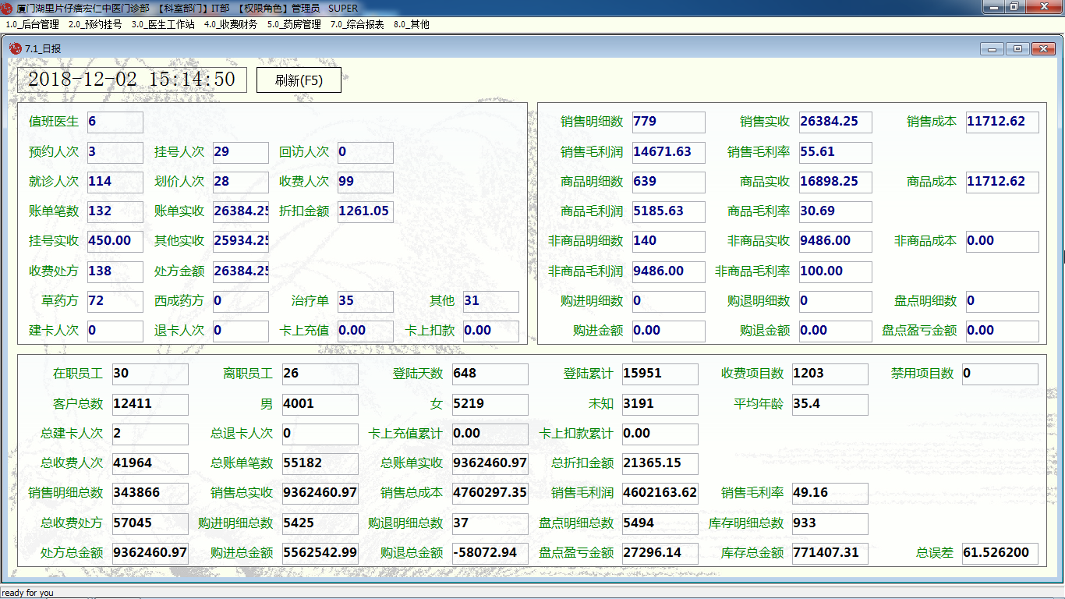Viewport: 1065px width, 599px height.
Task: Select the 销售实收 field showing 26384.25
Action: [x=835, y=122]
